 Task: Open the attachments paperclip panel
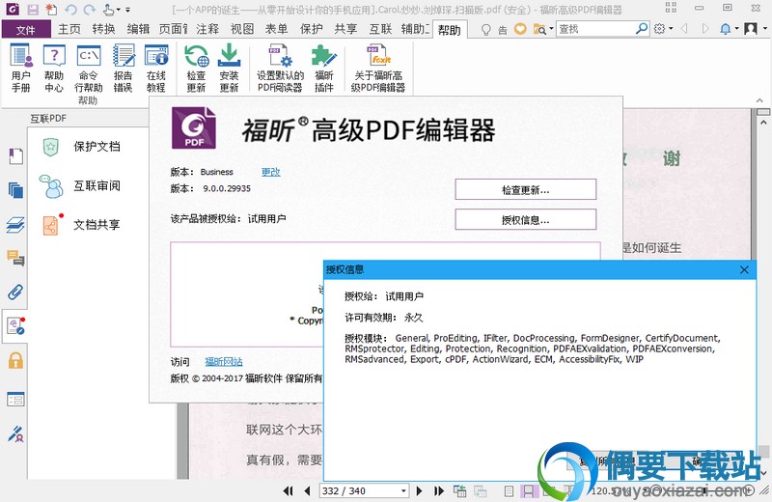click(x=15, y=292)
